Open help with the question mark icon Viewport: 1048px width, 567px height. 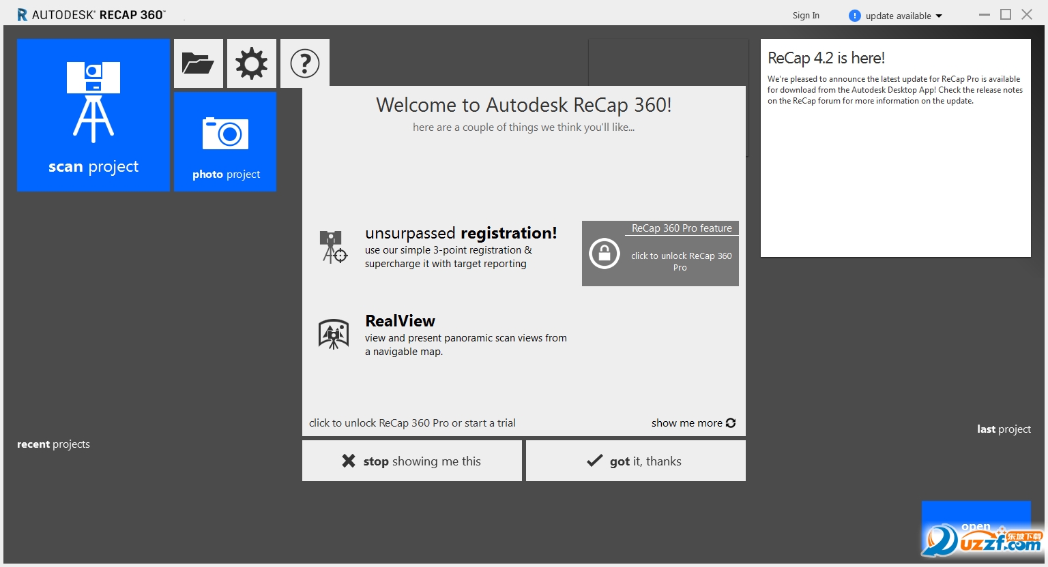point(305,63)
